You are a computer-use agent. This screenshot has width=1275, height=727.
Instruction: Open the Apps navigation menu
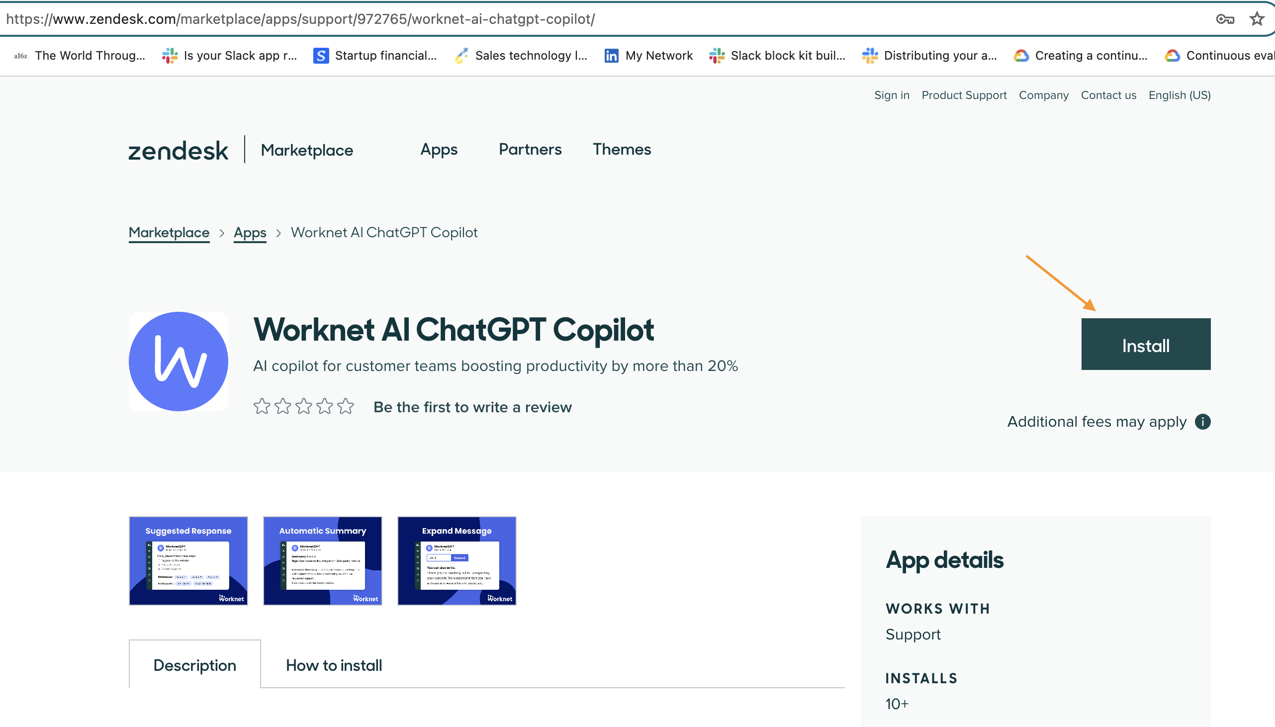tap(439, 150)
